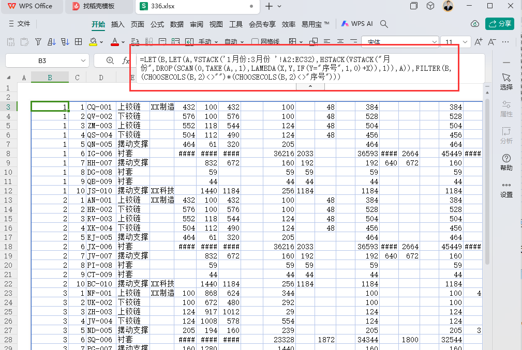Click the table grid icon

79,42
